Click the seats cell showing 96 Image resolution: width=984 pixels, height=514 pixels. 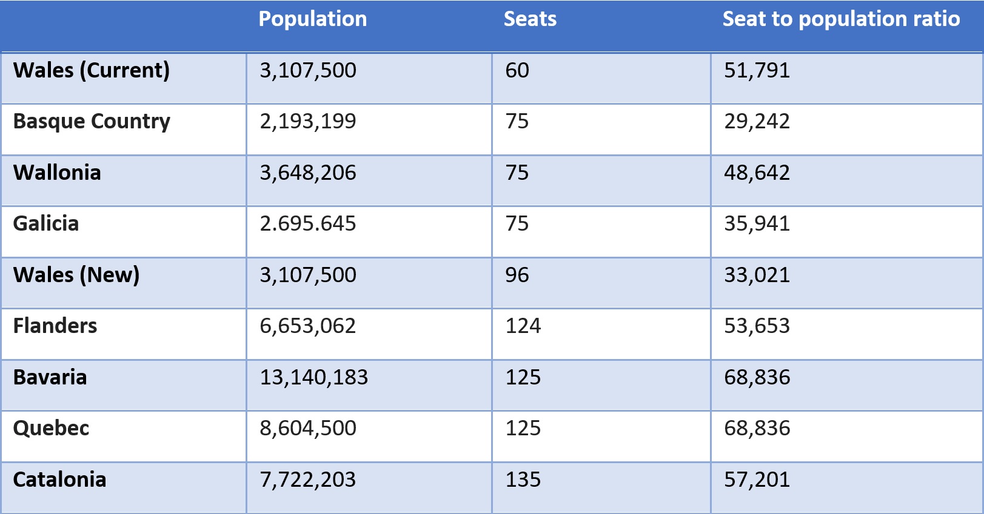tap(517, 275)
